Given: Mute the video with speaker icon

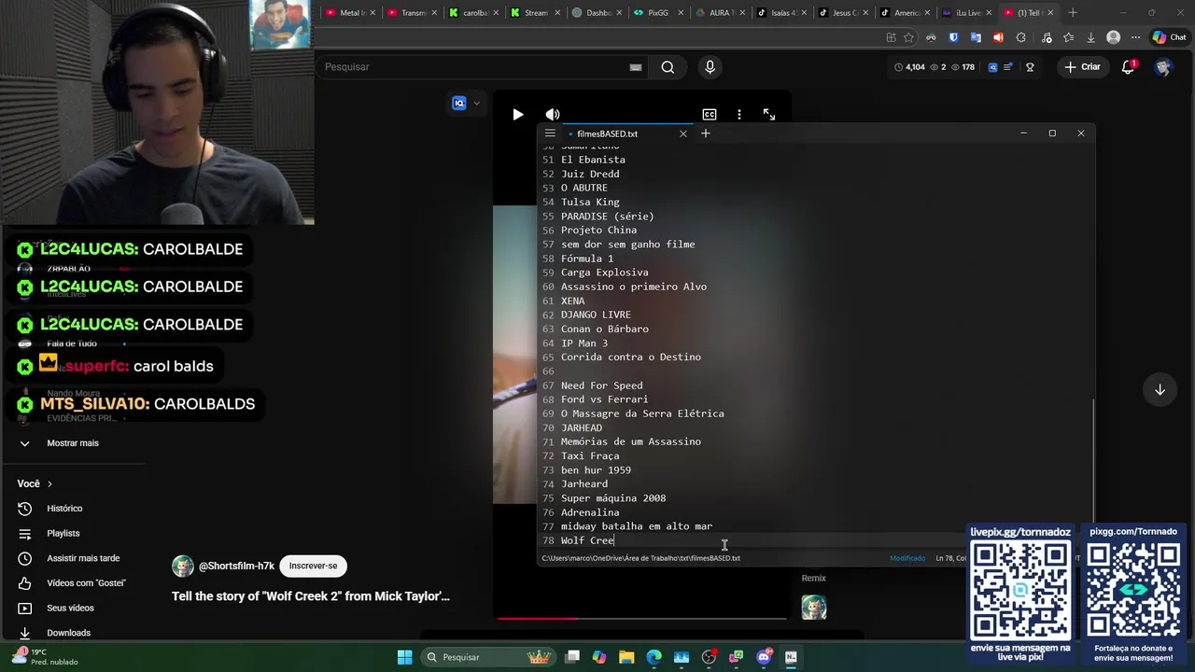Looking at the screenshot, I should click(x=553, y=114).
